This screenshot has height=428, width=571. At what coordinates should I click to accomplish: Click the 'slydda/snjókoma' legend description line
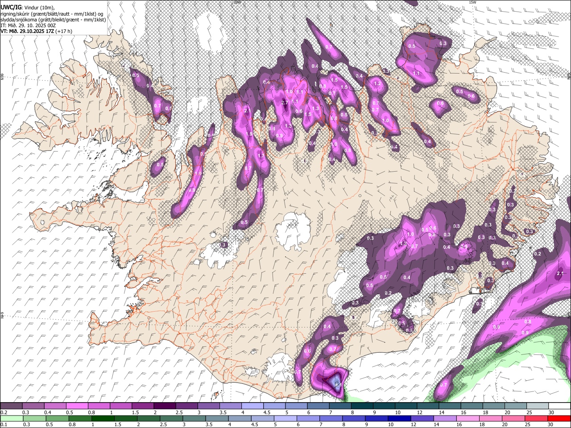(x=53, y=20)
